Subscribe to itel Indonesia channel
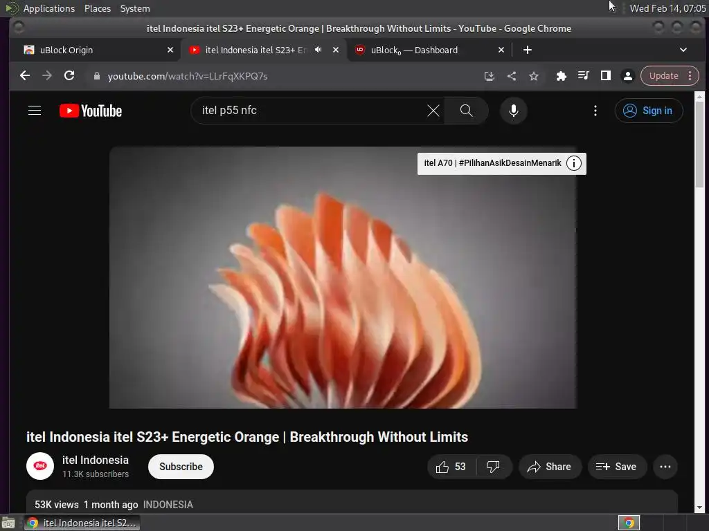This screenshot has height=531, width=709. pyautogui.click(x=181, y=467)
